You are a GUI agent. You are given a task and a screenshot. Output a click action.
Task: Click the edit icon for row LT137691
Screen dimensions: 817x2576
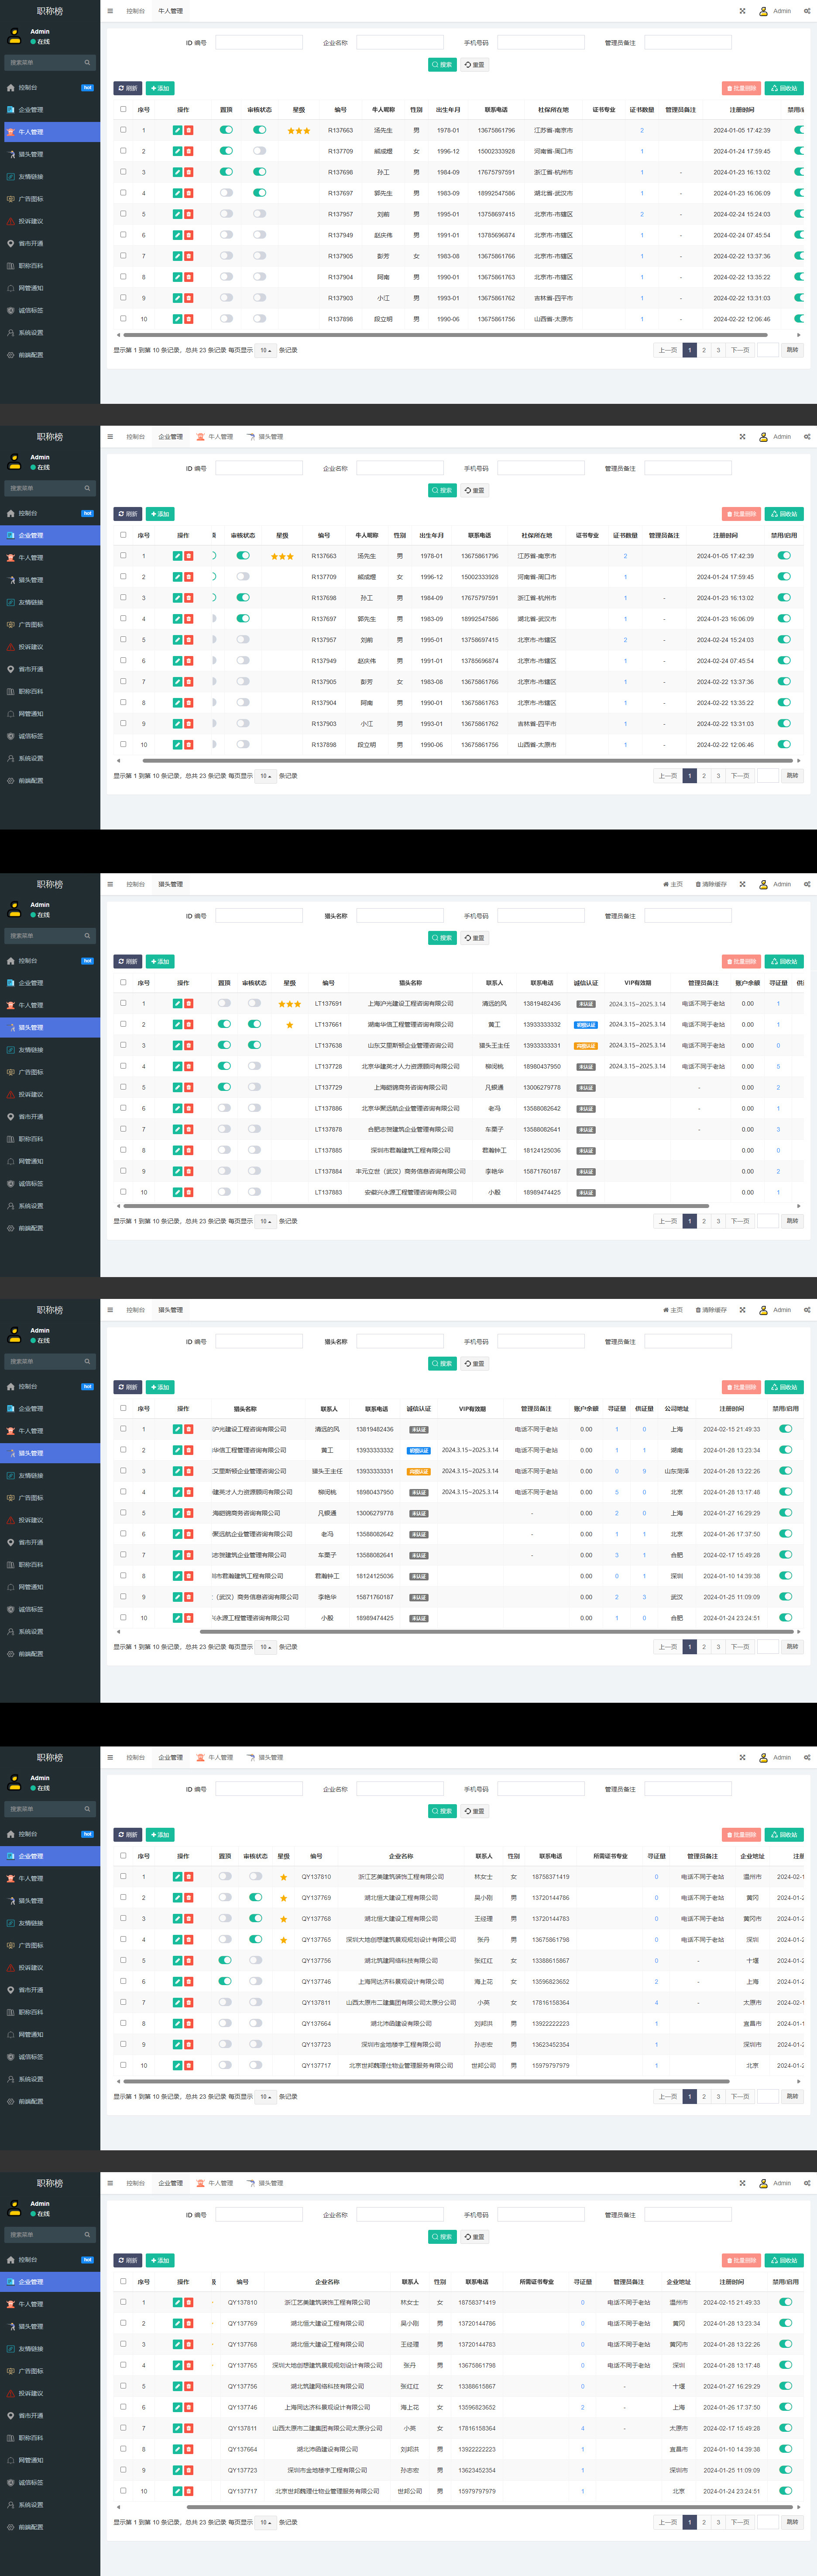(x=178, y=1004)
